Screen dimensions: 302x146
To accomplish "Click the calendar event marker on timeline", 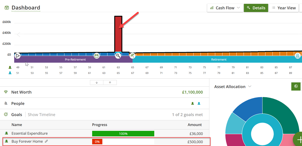I will 96,56.
